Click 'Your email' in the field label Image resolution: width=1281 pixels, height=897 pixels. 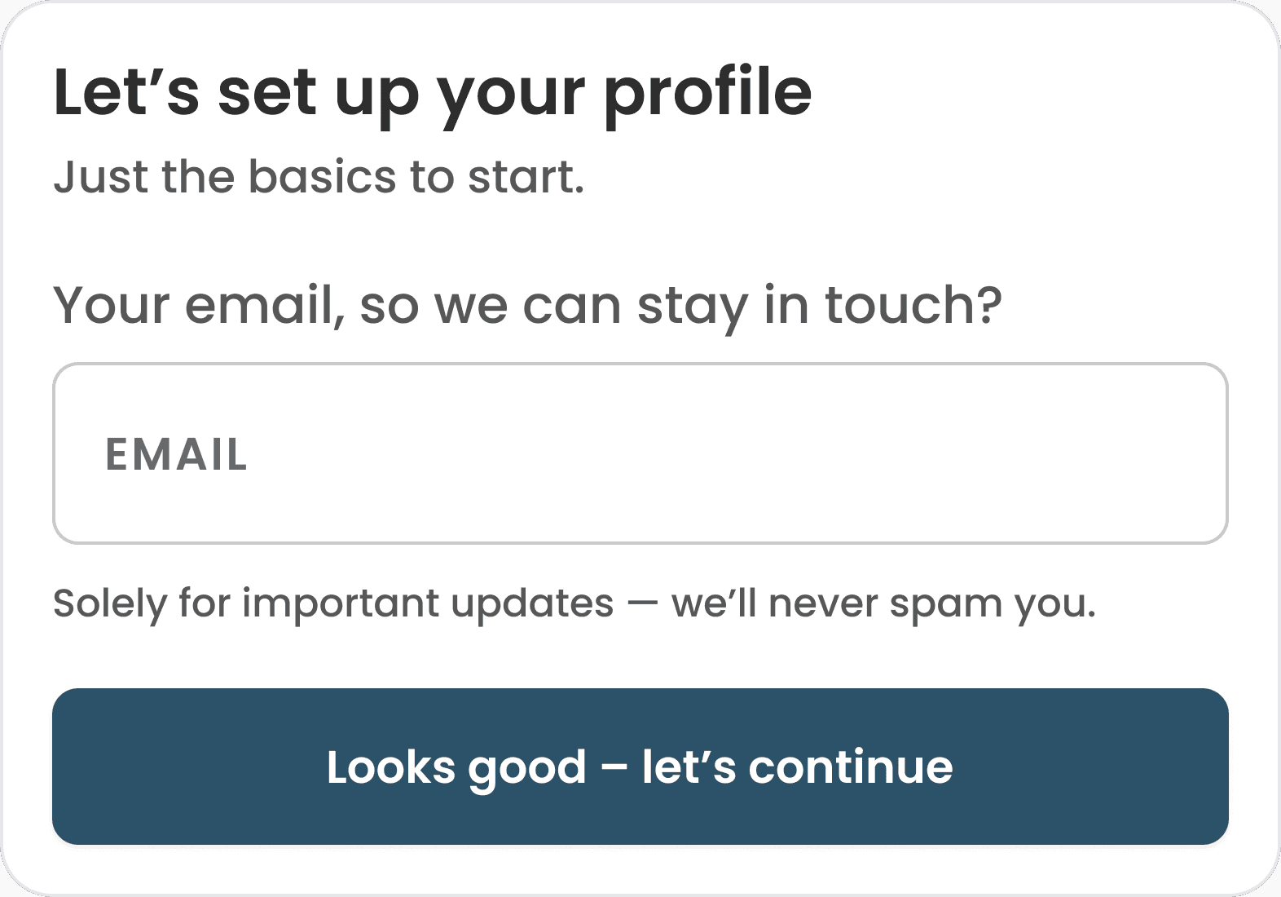click(x=195, y=306)
